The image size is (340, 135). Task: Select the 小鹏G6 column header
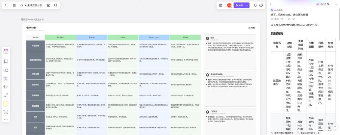tap(123, 37)
